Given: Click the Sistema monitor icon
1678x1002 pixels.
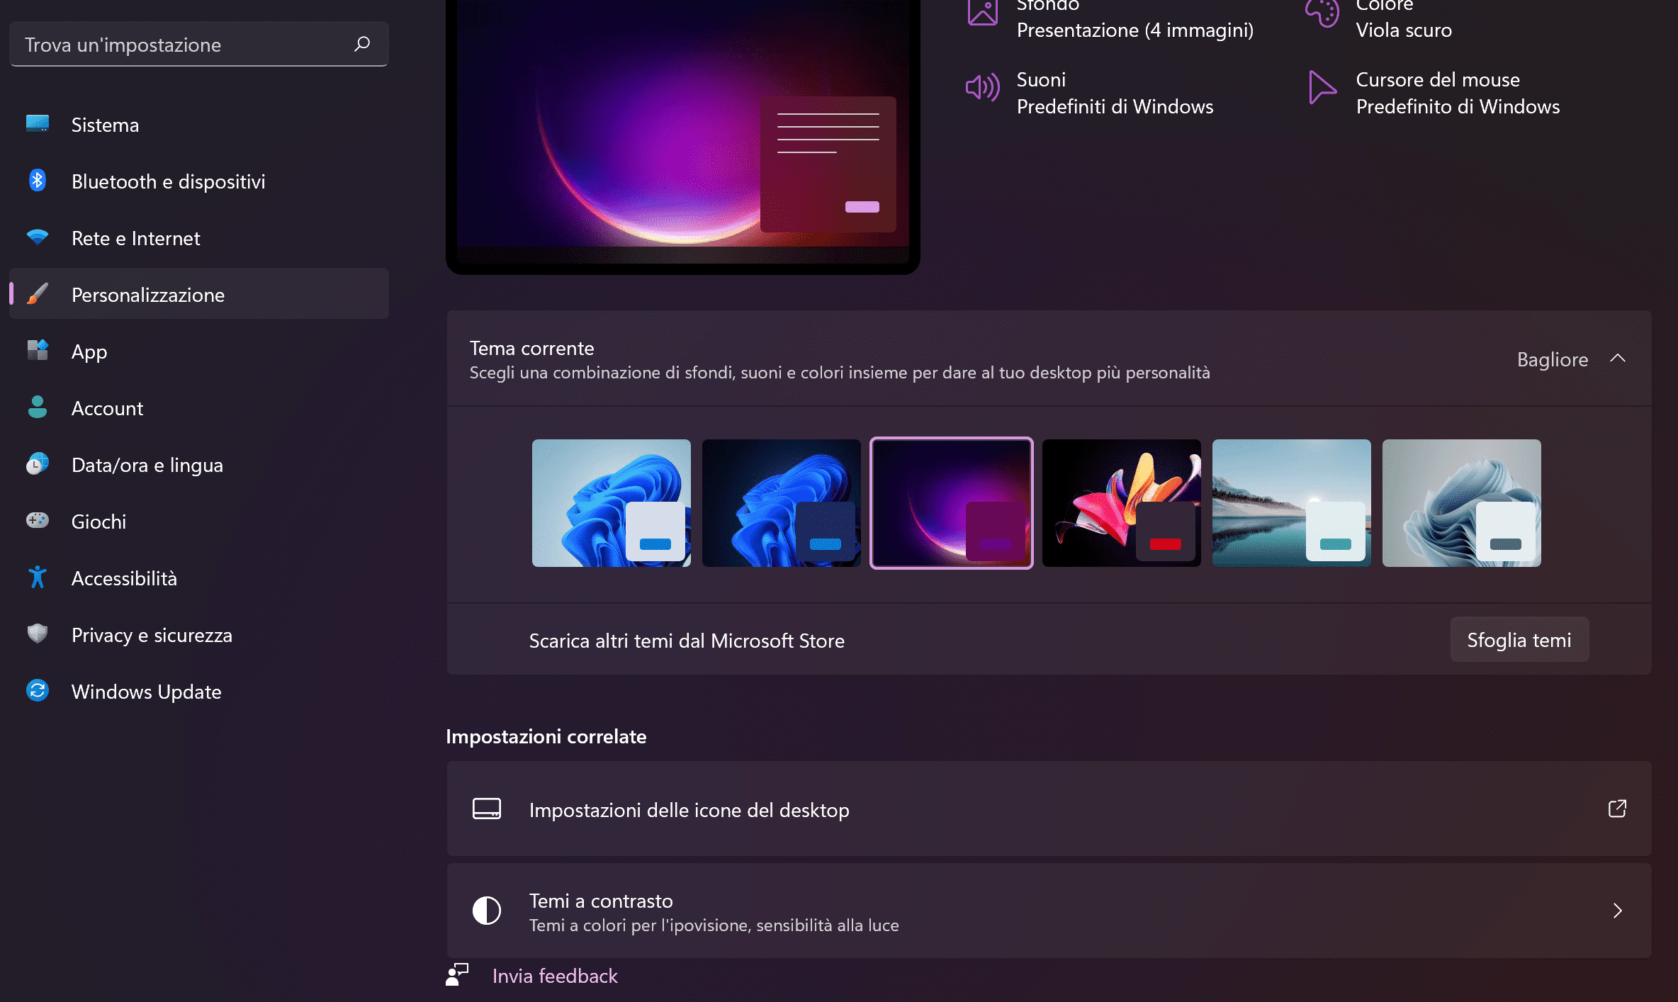Looking at the screenshot, I should tap(38, 124).
